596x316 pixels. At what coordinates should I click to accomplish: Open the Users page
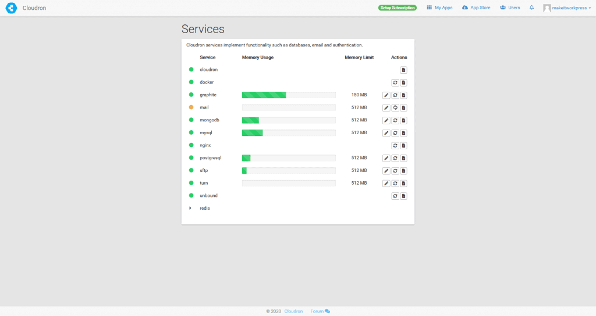click(x=510, y=8)
